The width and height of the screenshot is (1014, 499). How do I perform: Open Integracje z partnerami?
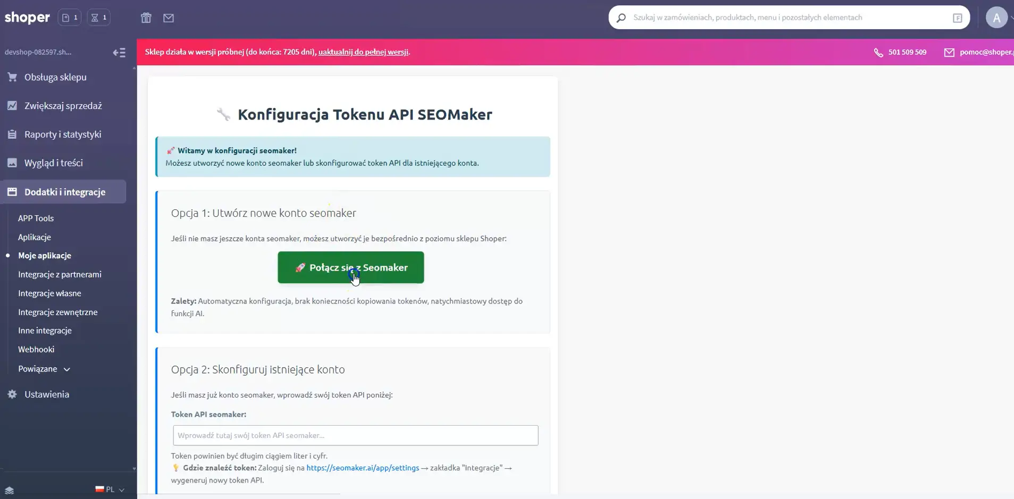[x=60, y=275]
